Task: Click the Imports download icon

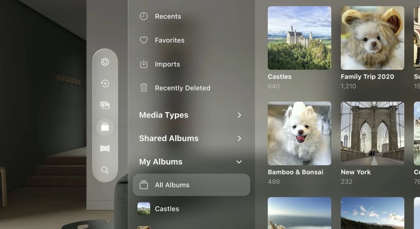Action: pyautogui.click(x=144, y=64)
